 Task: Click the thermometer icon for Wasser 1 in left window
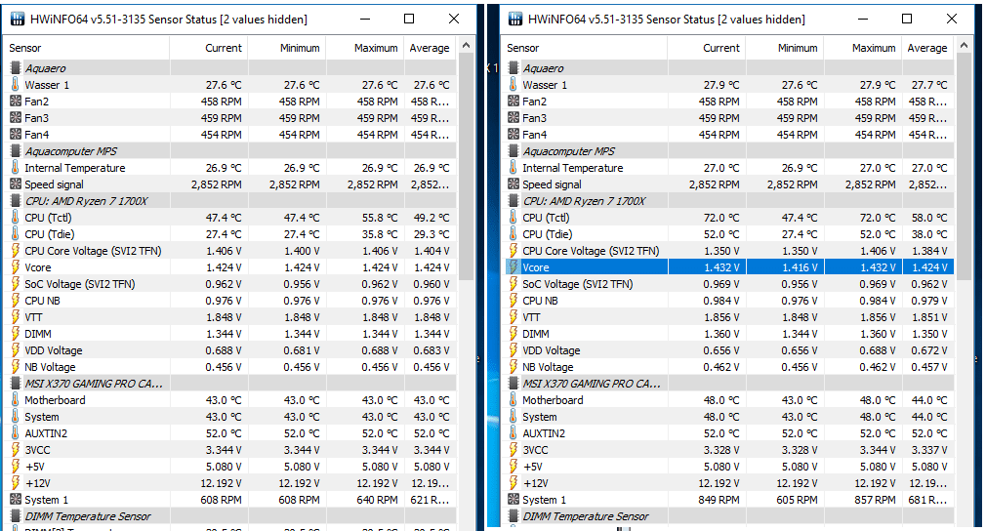15,85
